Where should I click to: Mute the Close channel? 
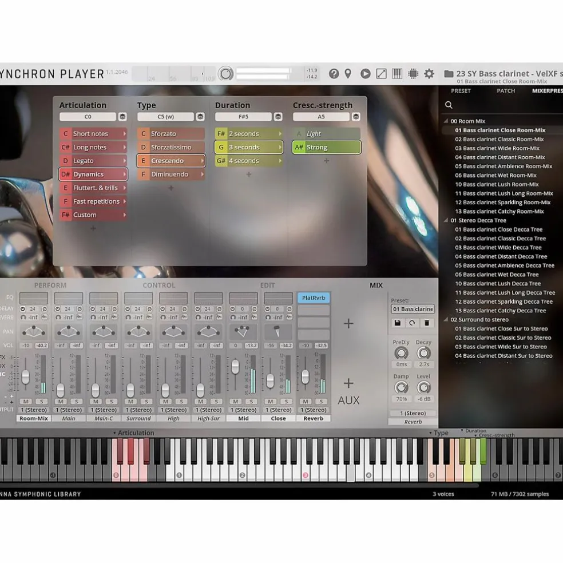tap(271, 402)
